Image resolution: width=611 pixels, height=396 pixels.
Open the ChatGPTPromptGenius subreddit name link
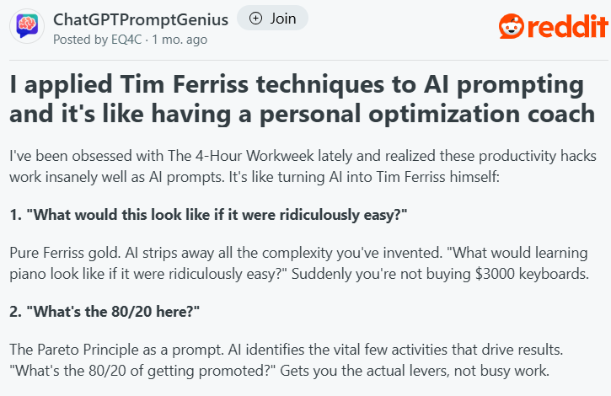[140, 19]
